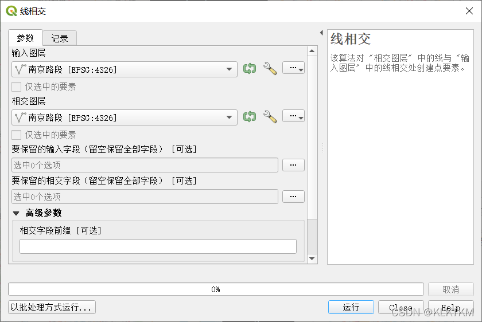
Task: Click iterate-over-layer icon for 输入图层
Action: 249,68
